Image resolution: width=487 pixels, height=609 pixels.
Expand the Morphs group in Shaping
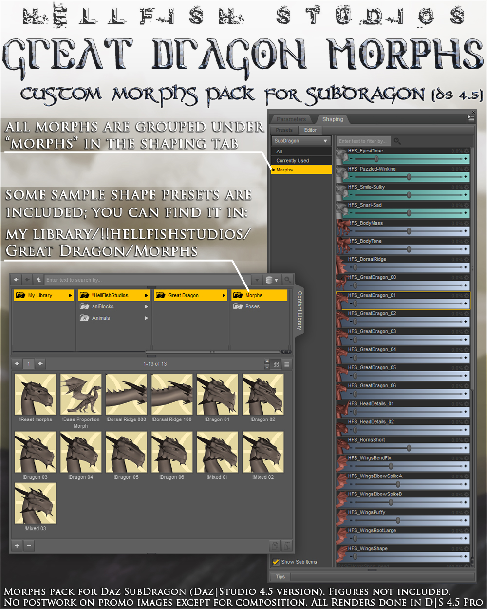(x=274, y=170)
